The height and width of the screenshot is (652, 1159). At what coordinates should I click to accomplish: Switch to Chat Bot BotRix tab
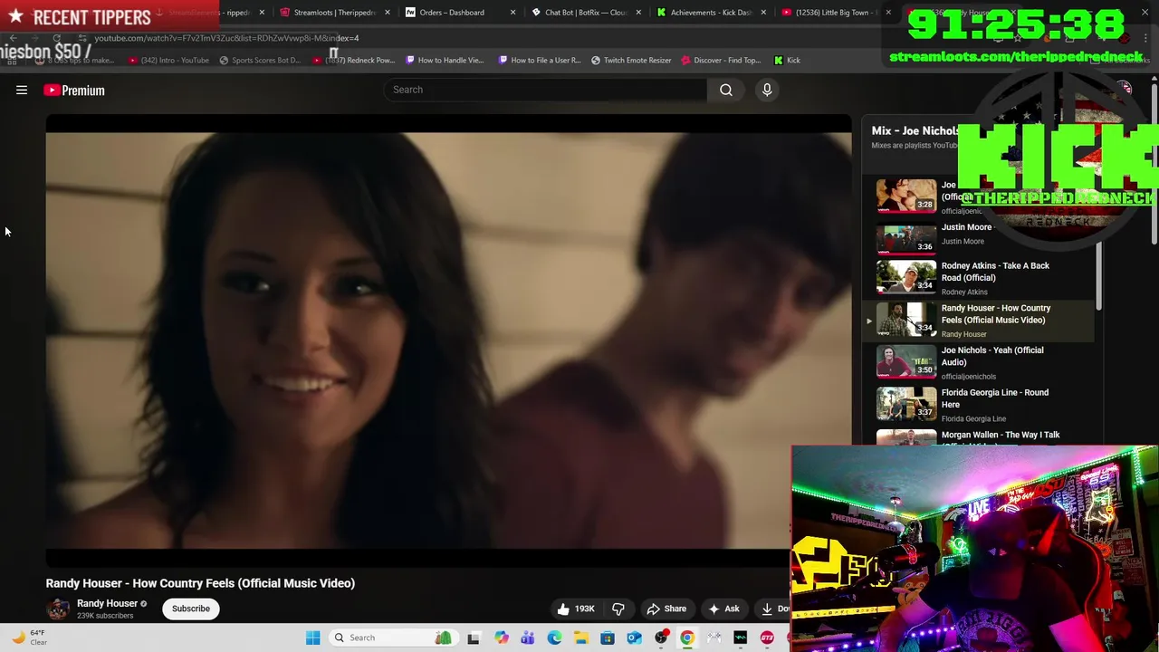coord(586,13)
